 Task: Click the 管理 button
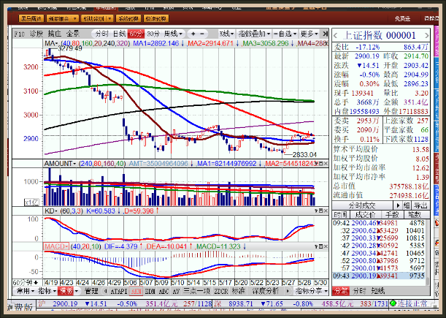pyautogui.click(x=91, y=291)
